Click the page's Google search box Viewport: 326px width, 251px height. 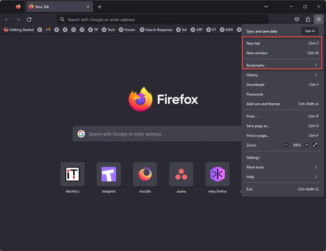[x=157, y=134]
